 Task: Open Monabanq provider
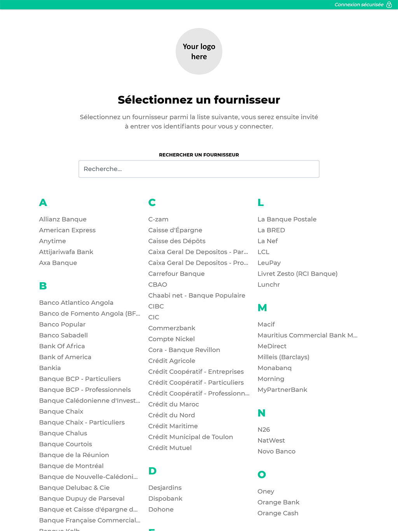coord(274,368)
